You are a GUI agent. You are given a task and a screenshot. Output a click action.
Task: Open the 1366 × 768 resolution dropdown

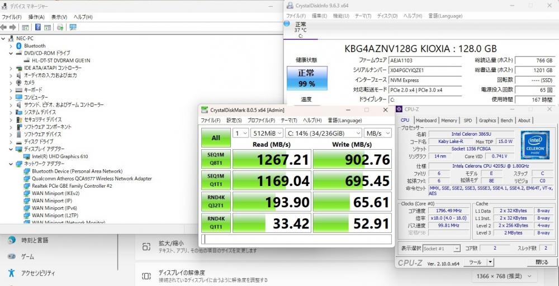504,276
